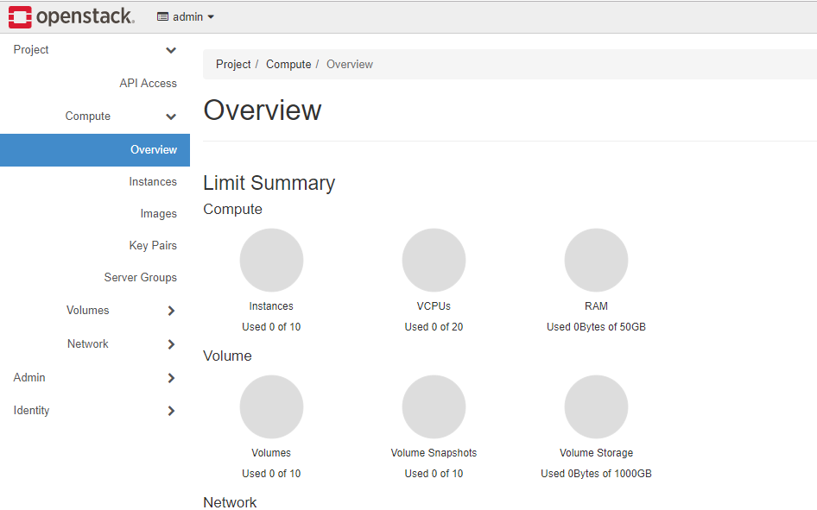Viewport: 817px width, 510px height.
Task: Click the Network section heading
Action: (x=230, y=502)
